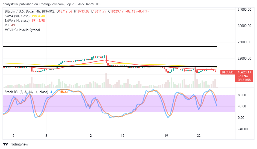Select the 19143.98 SMMA value

click(38, 21)
